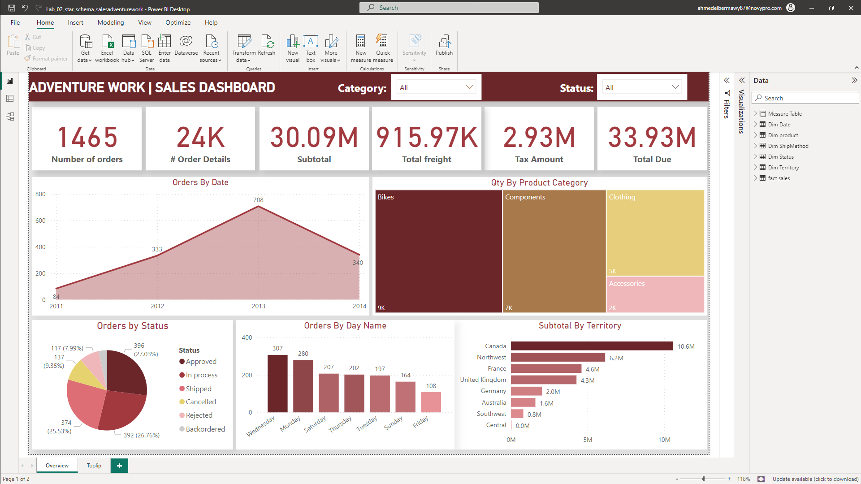
Task: Click the Get data icon
Action: [x=85, y=42]
